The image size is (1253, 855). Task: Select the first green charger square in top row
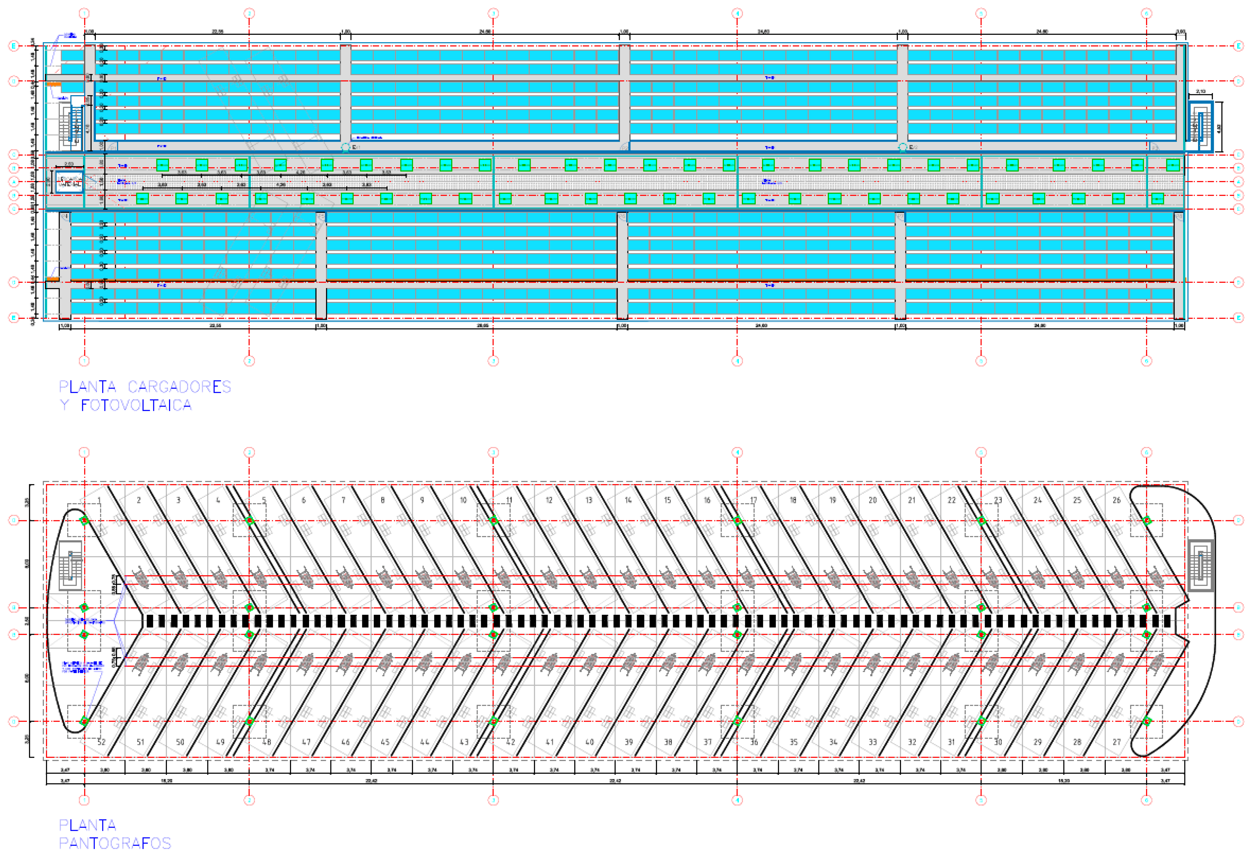pyautogui.click(x=162, y=165)
